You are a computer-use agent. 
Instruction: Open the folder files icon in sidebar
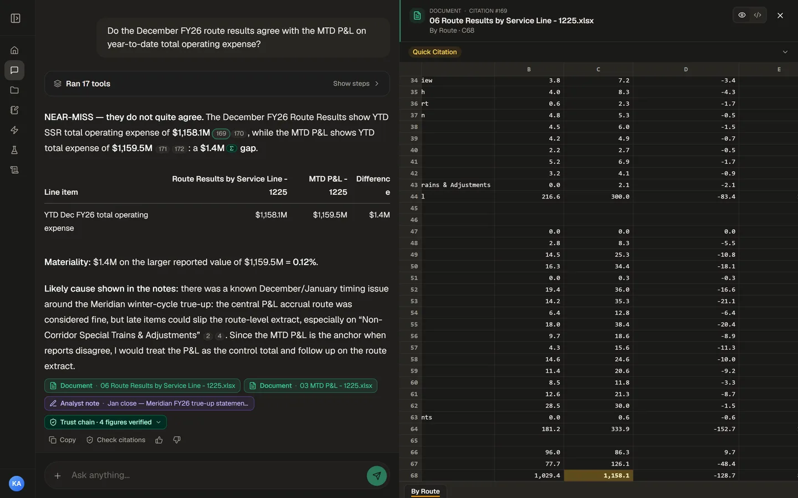pos(14,90)
